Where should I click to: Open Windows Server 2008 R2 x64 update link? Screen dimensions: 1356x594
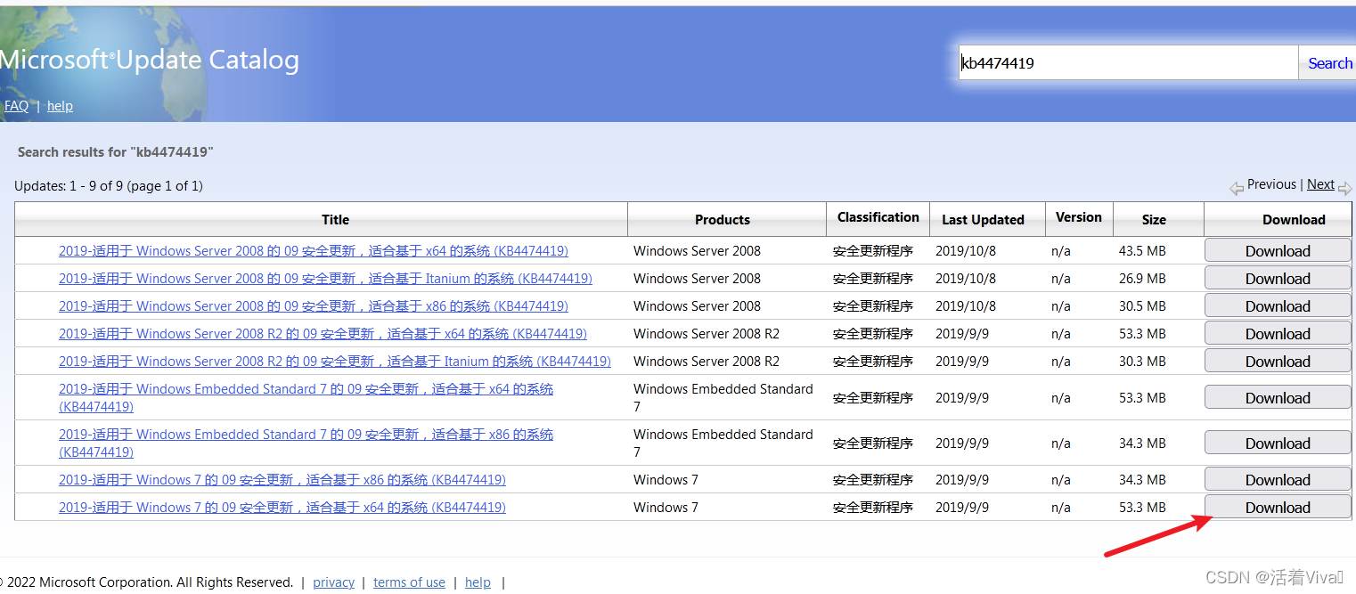coord(323,334)
